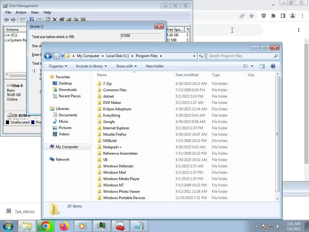
Task: Select (C:) volume in Disk Management list
Action: [x=14, y=35]
